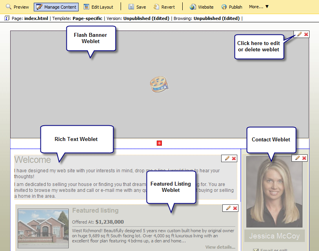This screenshot has width=319, height=251.
Task: Click the Jessica McCoy portrait photo
Action: (x=274, y=192)
